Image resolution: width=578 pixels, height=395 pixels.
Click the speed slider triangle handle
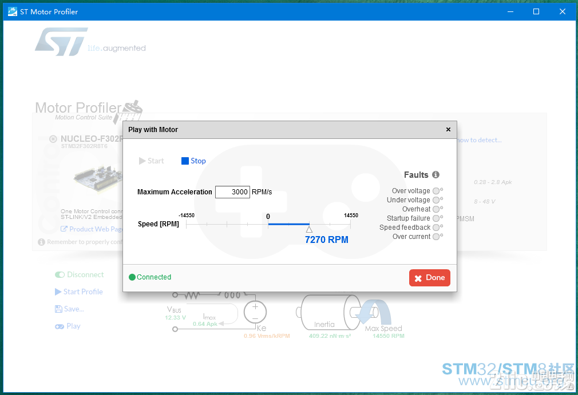[x=309, y=230]
